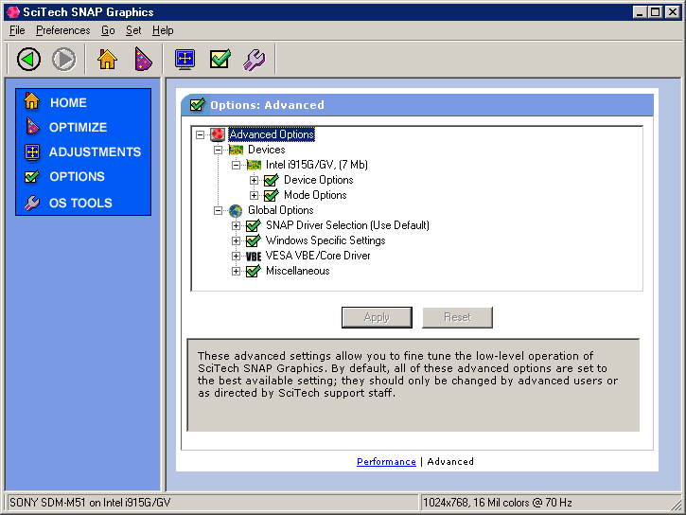
Task: Click the Optimize party hat toolbar icon
Action: [x=143, y=59]
